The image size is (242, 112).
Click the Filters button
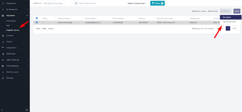[157, 3]
